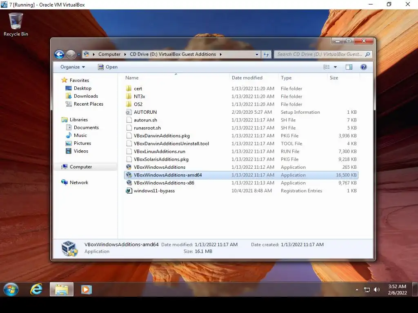
Task: Select windows11-bypass registry file icon
Action: pyautogui.click(x=129, y=191)
